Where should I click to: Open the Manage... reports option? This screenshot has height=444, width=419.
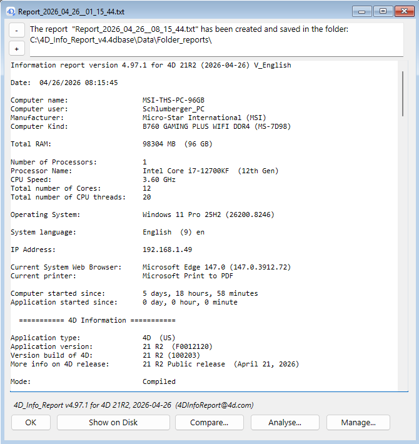tap(358, 422)
